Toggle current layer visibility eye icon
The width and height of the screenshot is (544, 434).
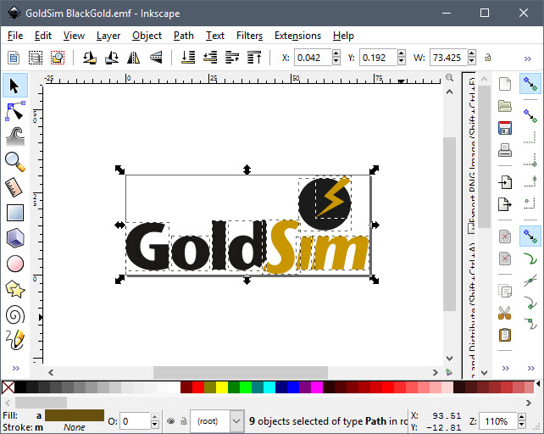pos(170,421)
